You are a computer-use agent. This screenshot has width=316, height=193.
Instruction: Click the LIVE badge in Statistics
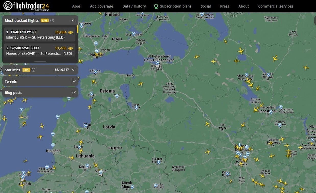point(26,70)
